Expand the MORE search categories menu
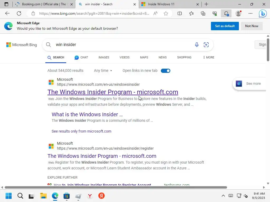This screenshot has width=270, height=202. click(209, 57)
